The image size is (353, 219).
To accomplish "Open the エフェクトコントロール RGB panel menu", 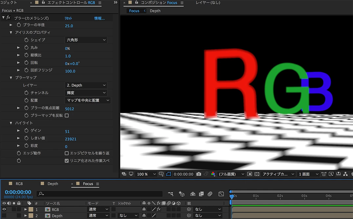I will (x=100, y=3).
